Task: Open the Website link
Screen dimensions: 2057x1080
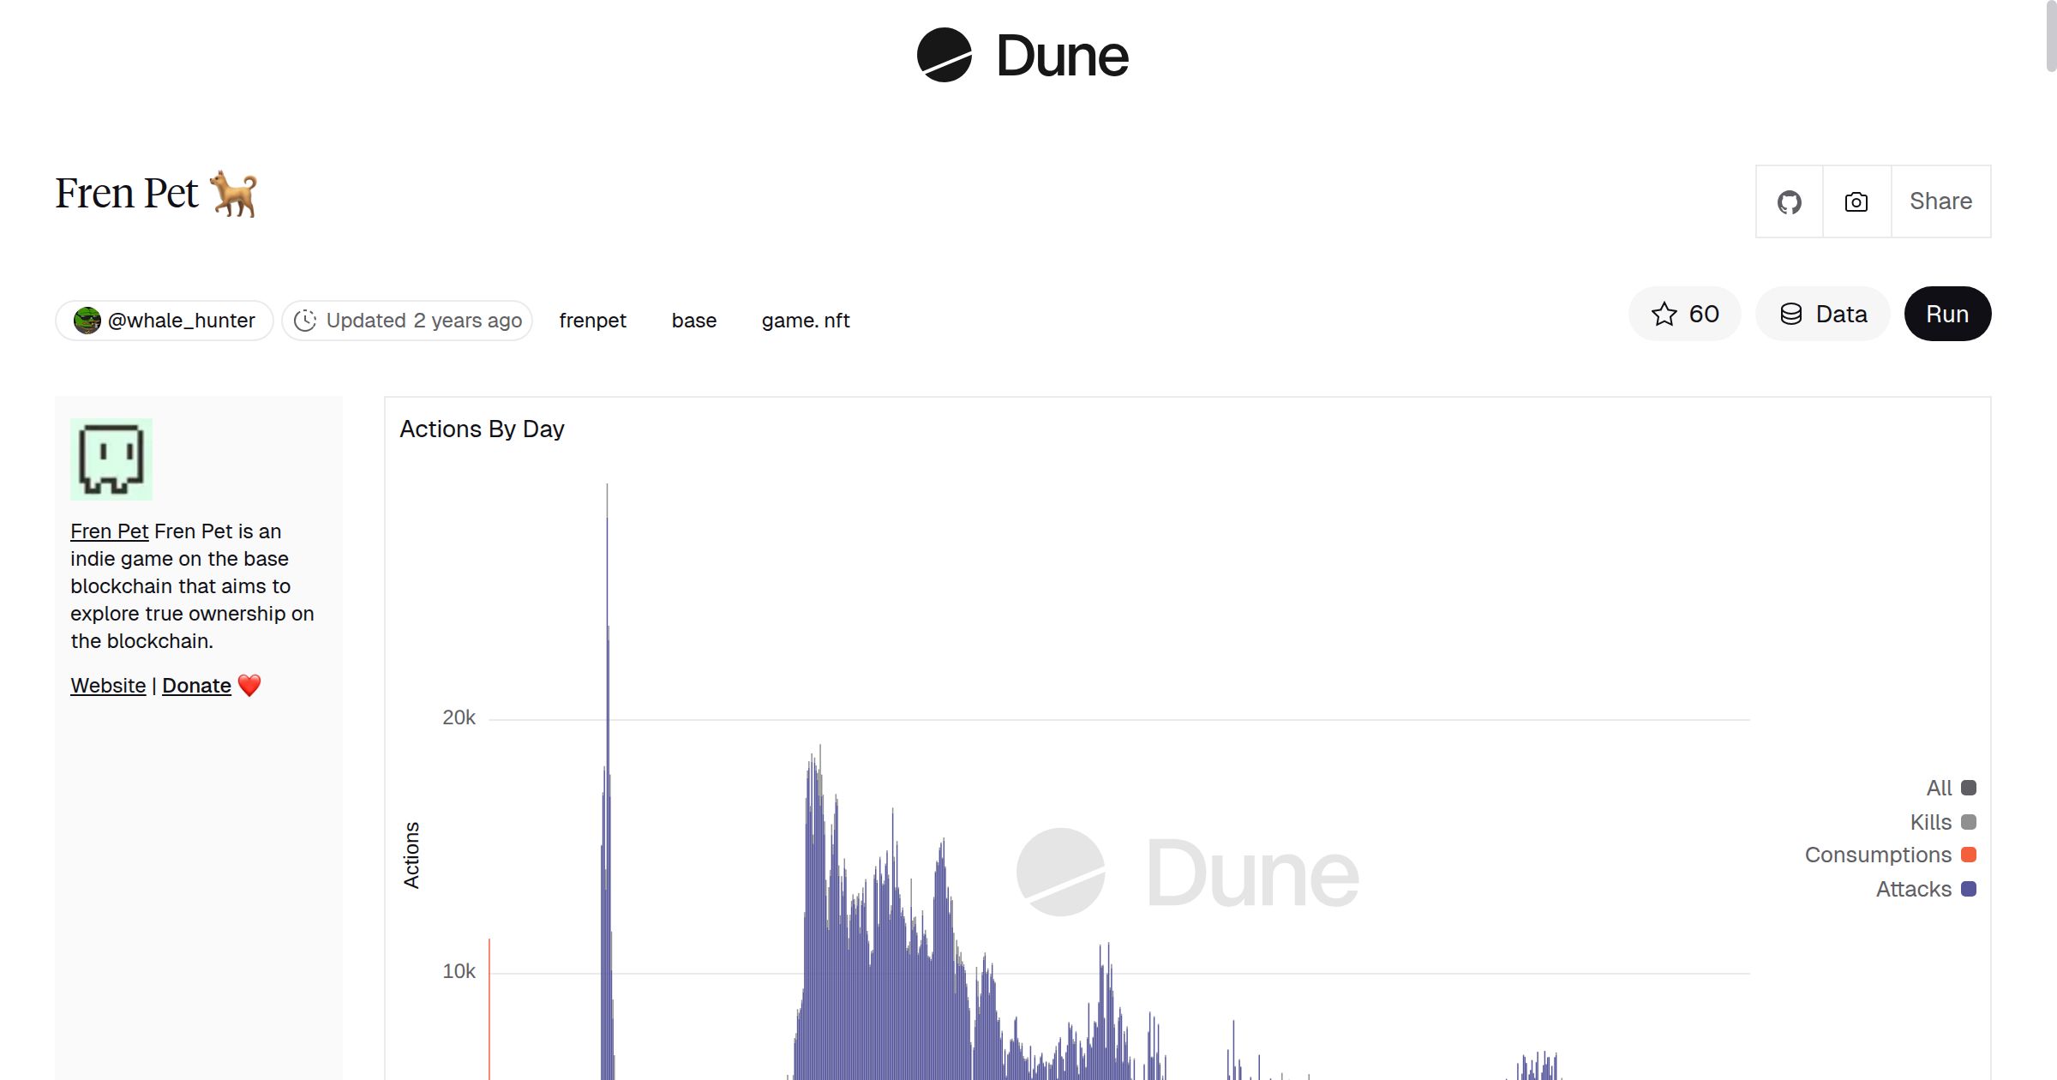Action: pos(108,686)
